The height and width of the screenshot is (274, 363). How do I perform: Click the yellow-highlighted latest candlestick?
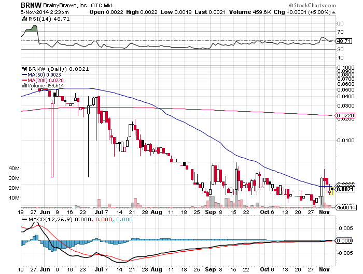pyautogui.click(x=332, y=191)
